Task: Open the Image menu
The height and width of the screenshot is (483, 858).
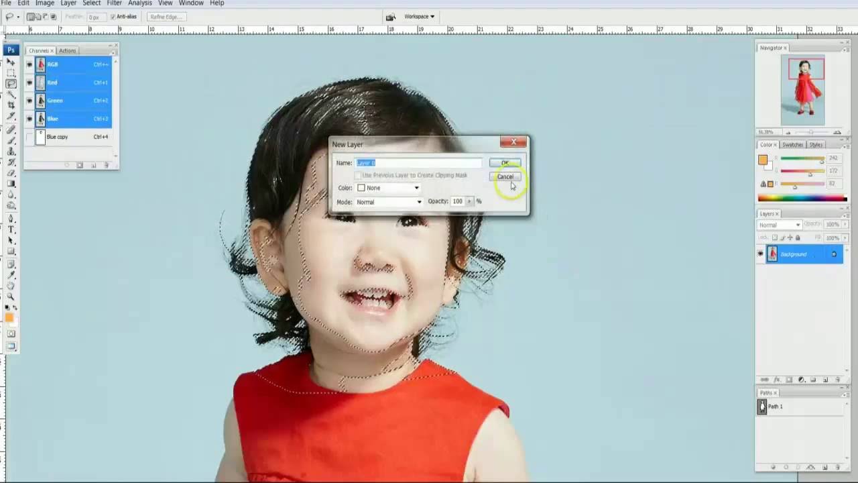Action: click(x=45, y=3)
